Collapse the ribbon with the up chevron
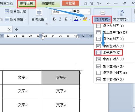135x112 pixels. [x=108, y=3]
